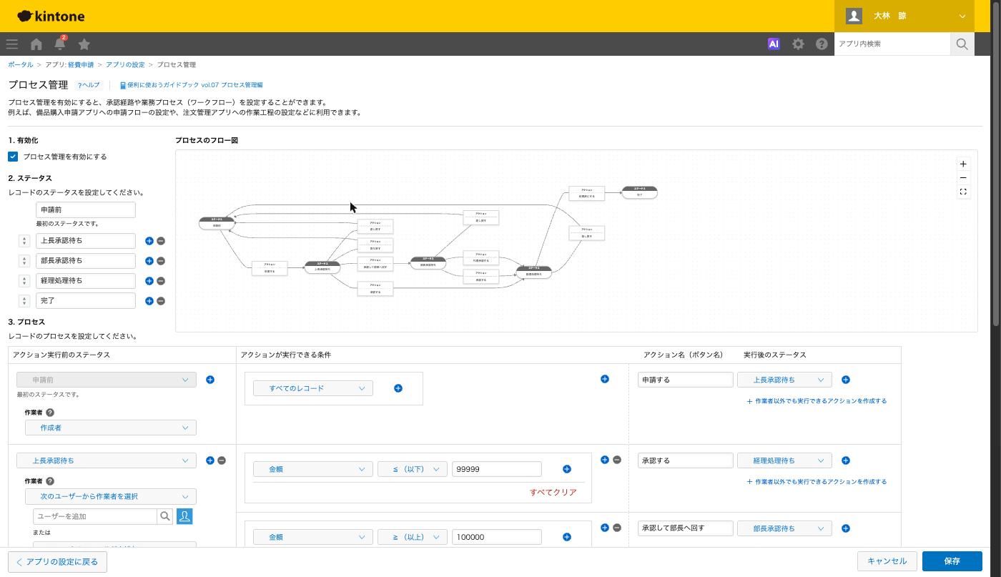Click the help icon next to 作業者 under 申請前
The height and width of the screenshot is (577, 1001).
(50, 413)
